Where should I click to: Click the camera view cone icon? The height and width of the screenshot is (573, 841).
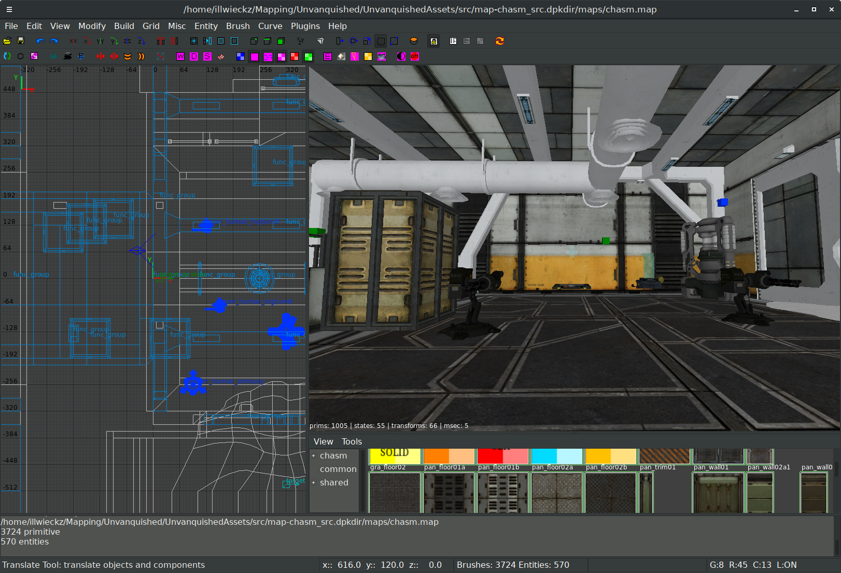click(321, 41)
